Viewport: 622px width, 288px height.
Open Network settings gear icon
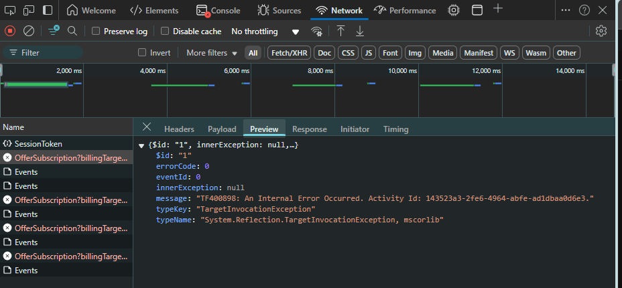point(601,31)
